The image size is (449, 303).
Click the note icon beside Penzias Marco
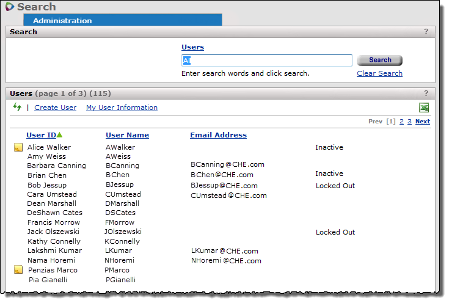click(x=18, y=269)
